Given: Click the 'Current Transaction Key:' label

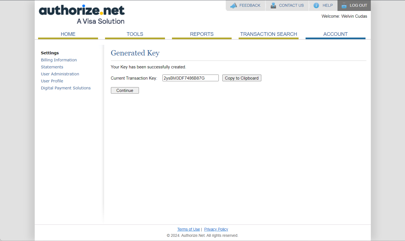Looking at the screenshot, I should pyautogui.click(x=134, y=78).
